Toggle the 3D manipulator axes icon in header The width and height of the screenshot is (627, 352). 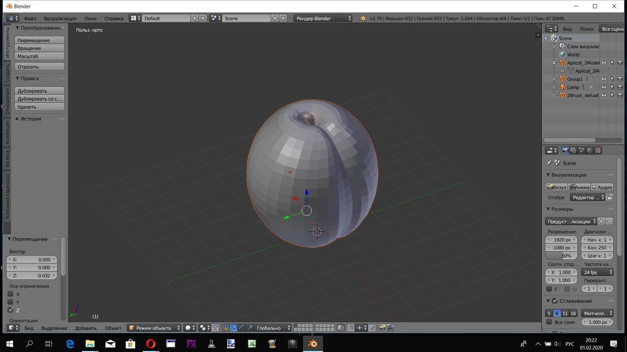tap(225, 328)
